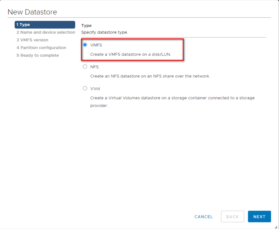
Task: Select the VMFS radio button
Action: 85,45
